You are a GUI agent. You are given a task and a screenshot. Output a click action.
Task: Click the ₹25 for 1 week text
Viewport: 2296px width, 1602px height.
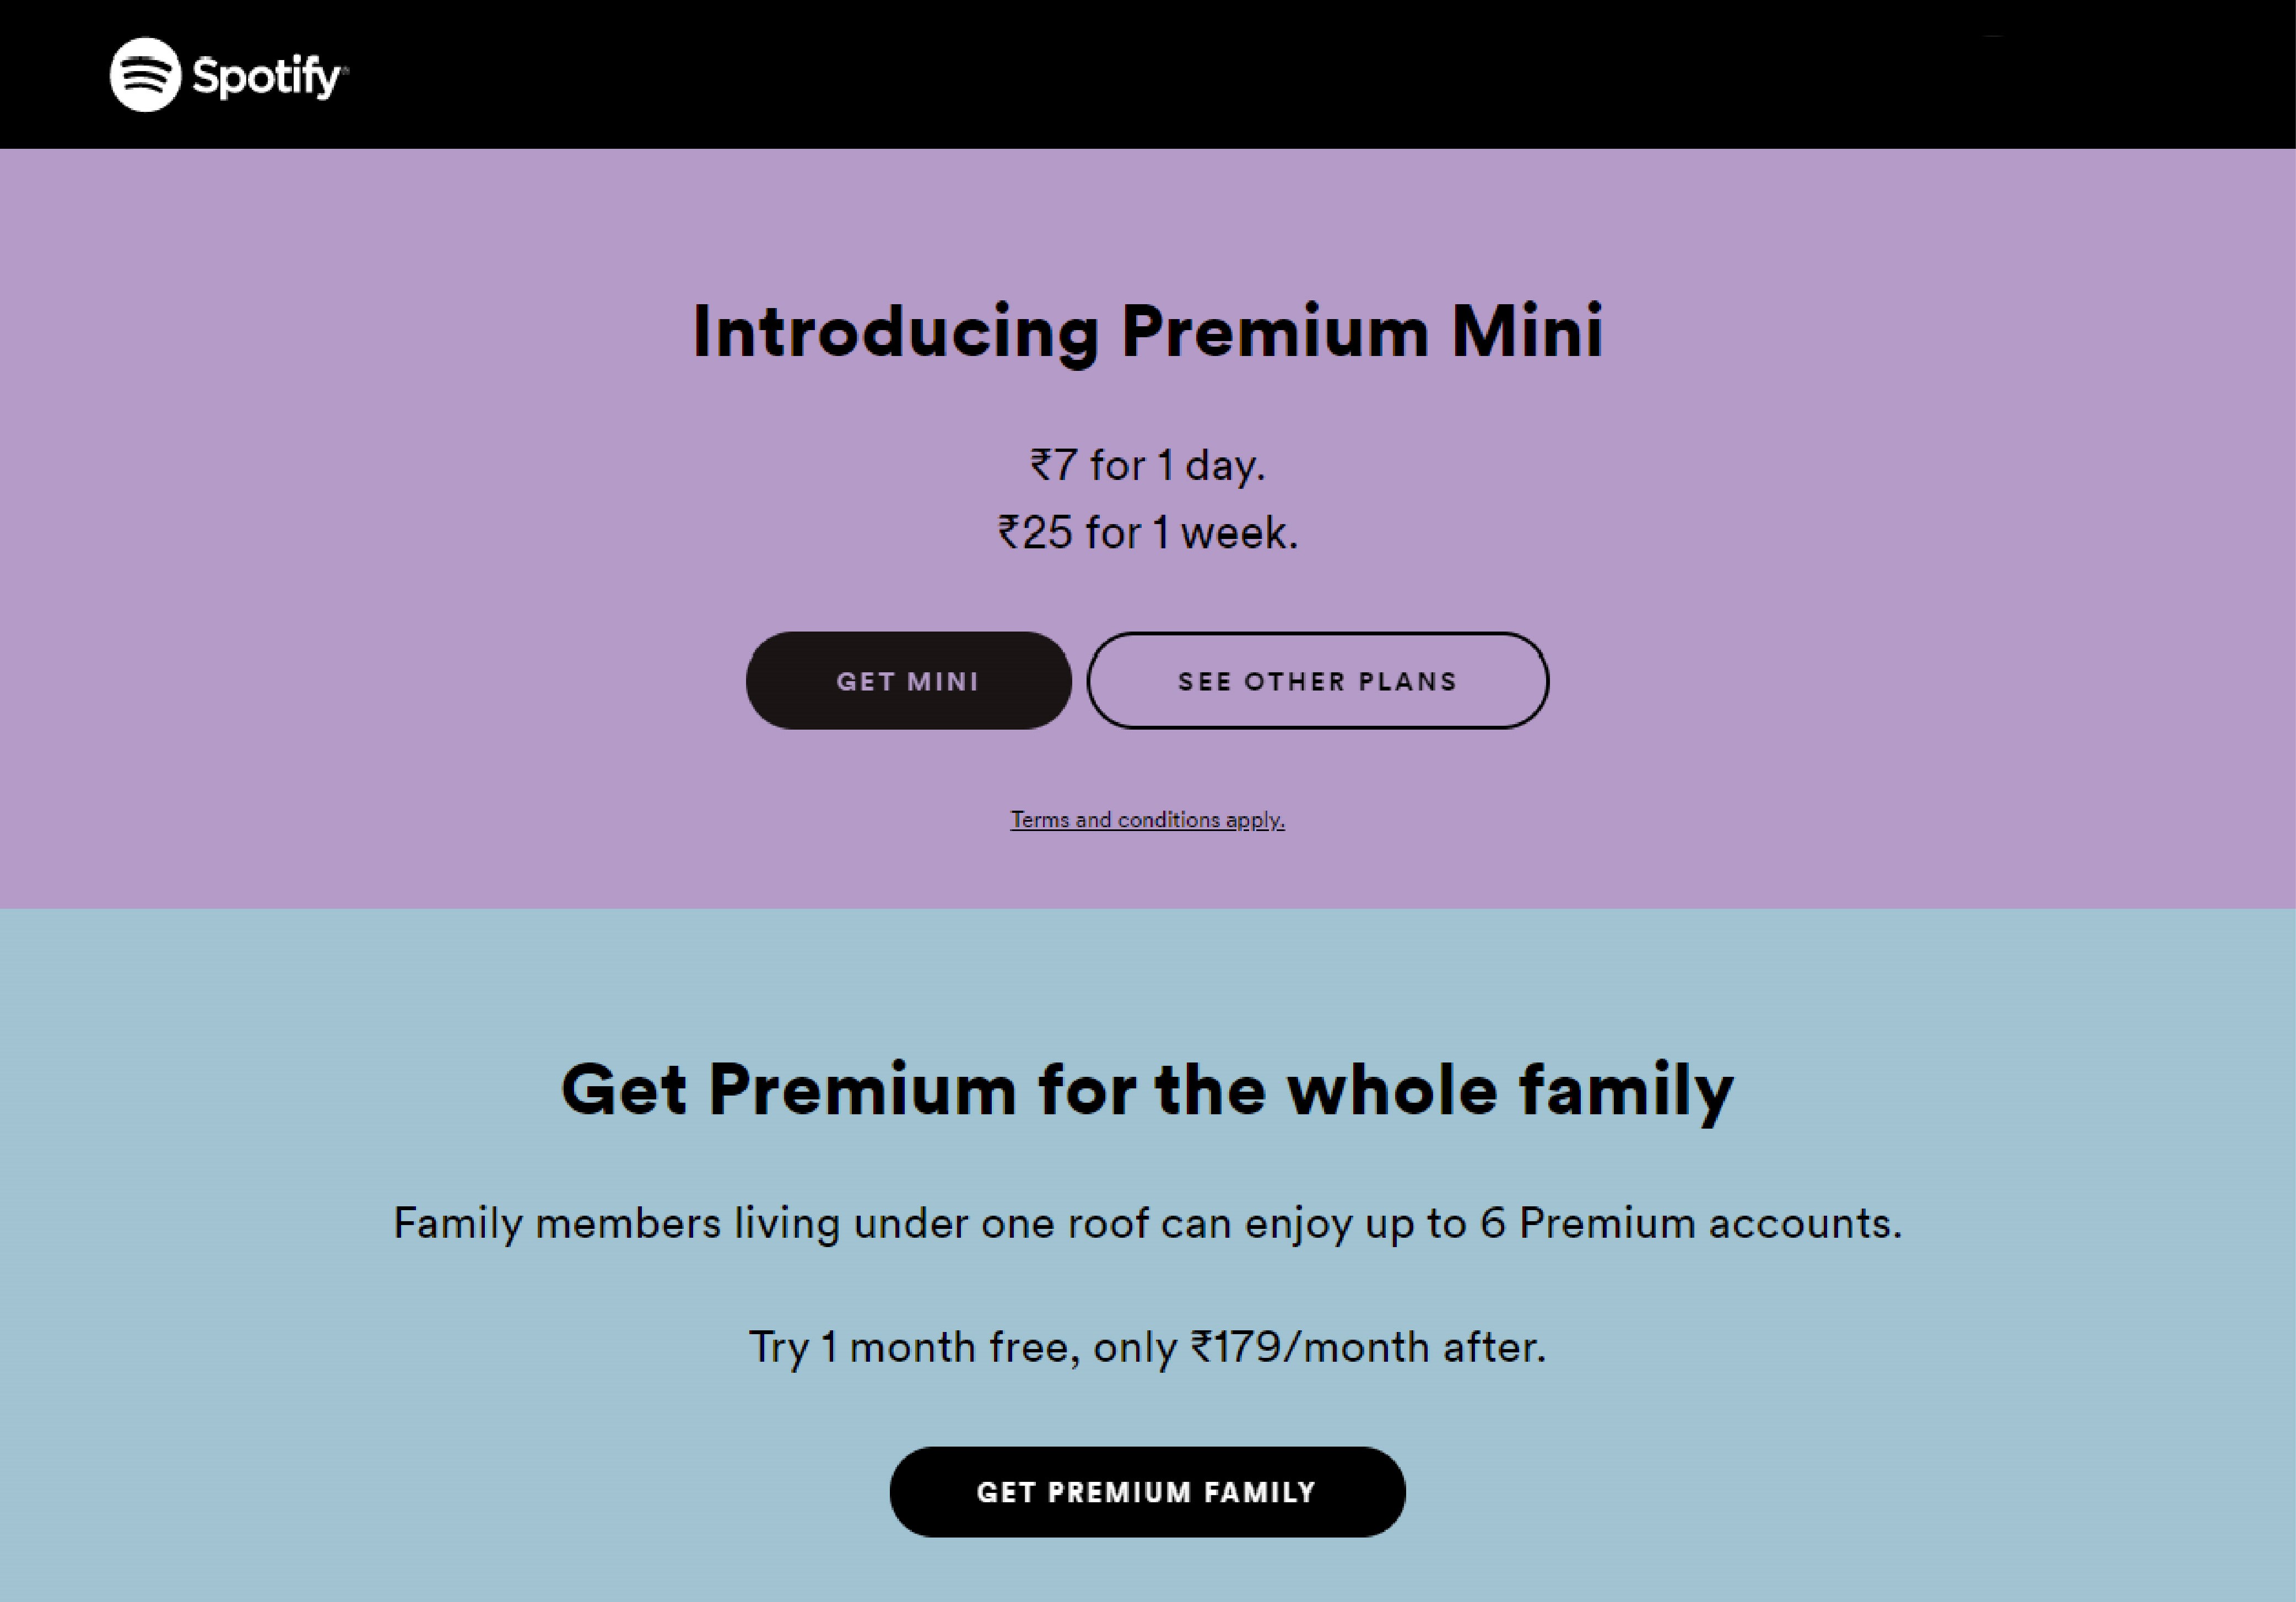(x=1148, y=533)
